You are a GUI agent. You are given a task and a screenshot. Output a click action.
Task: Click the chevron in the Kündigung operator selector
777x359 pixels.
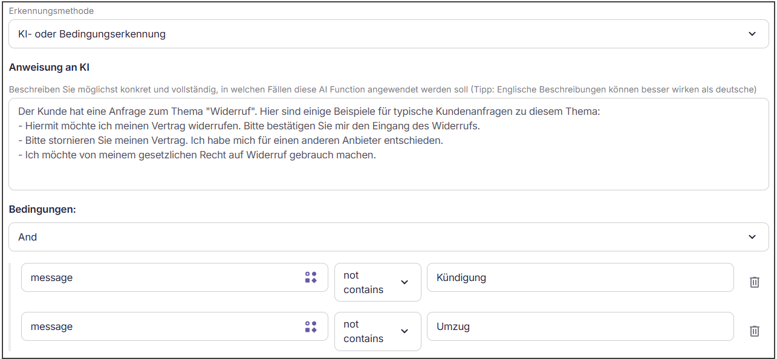[x=405, y=282]
